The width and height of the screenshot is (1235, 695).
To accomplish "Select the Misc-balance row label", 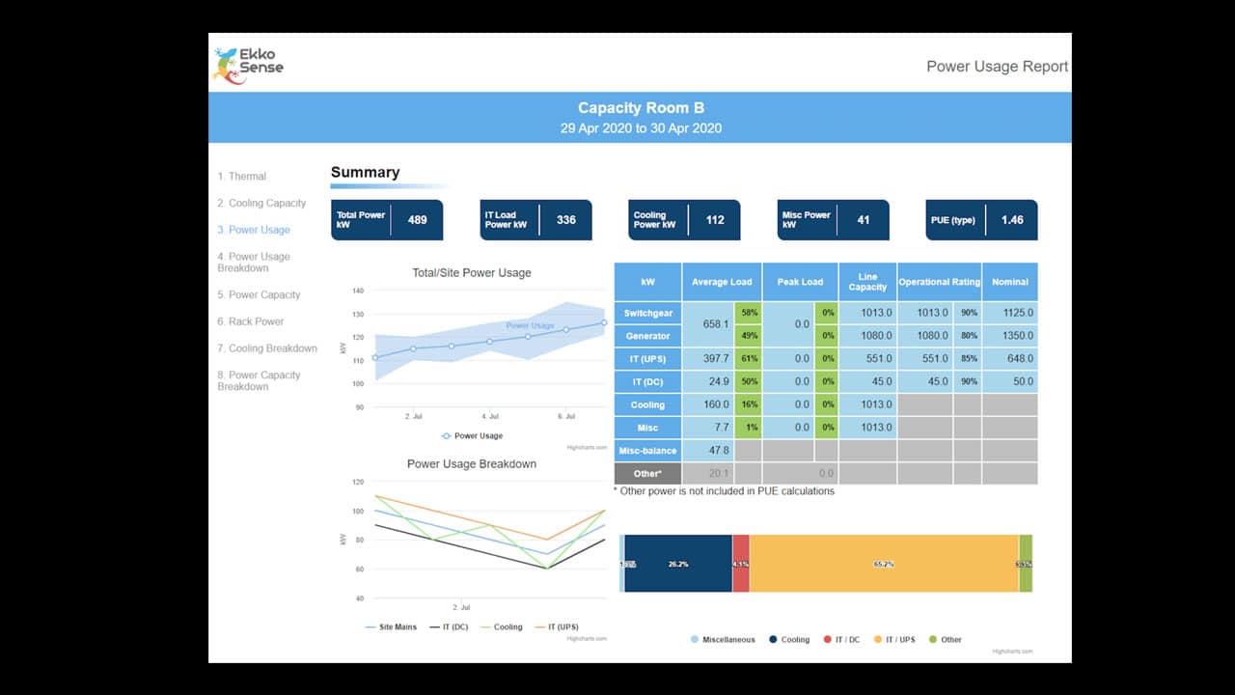I will pyautogui.click(x=647, y=451).
